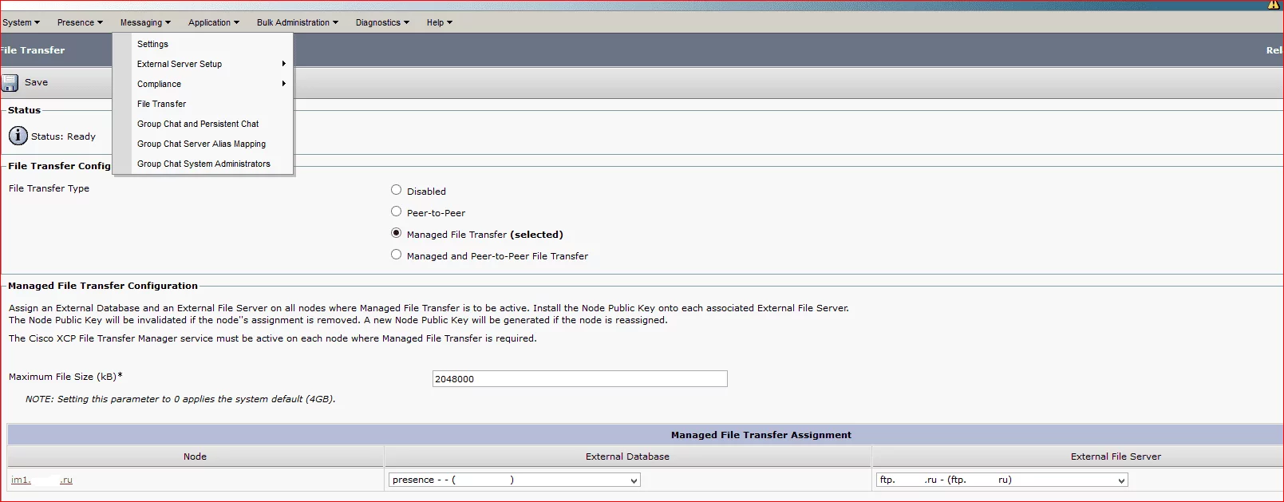Click the Save floppy disk icon
1284x502 pixels.
10,83
